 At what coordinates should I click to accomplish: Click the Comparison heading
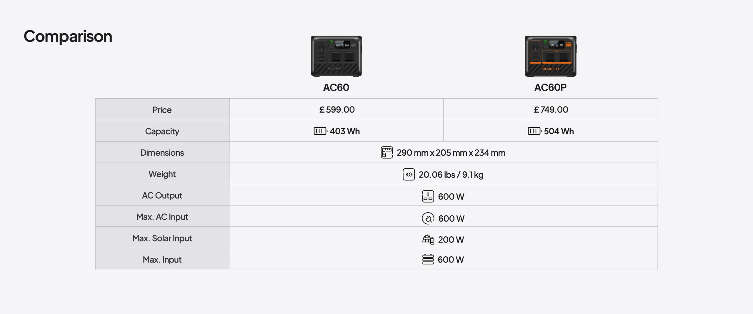(x=68, y=36)
